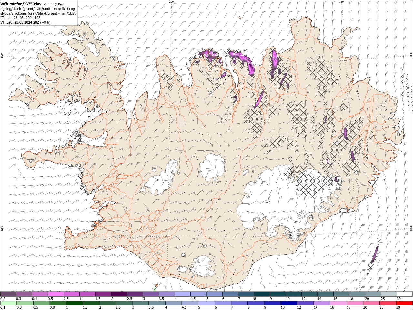This screenshot has height=310, width=413.
Task: Click the Hofsjökull glacier in central Iceland
Action: 212,168
